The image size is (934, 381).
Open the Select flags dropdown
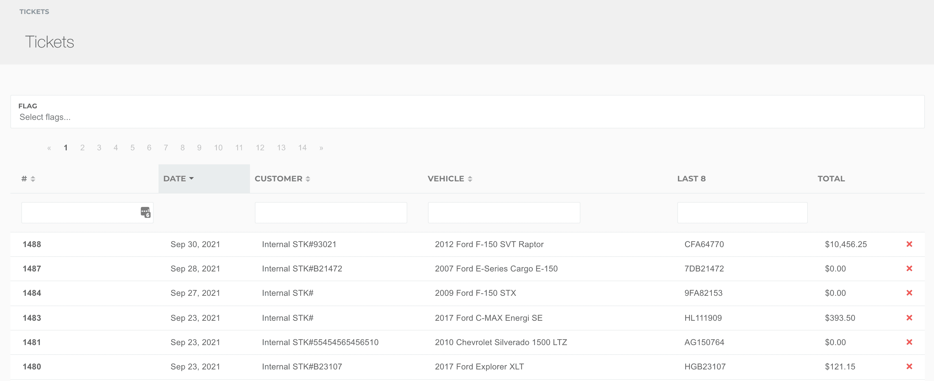click(45, 117)
